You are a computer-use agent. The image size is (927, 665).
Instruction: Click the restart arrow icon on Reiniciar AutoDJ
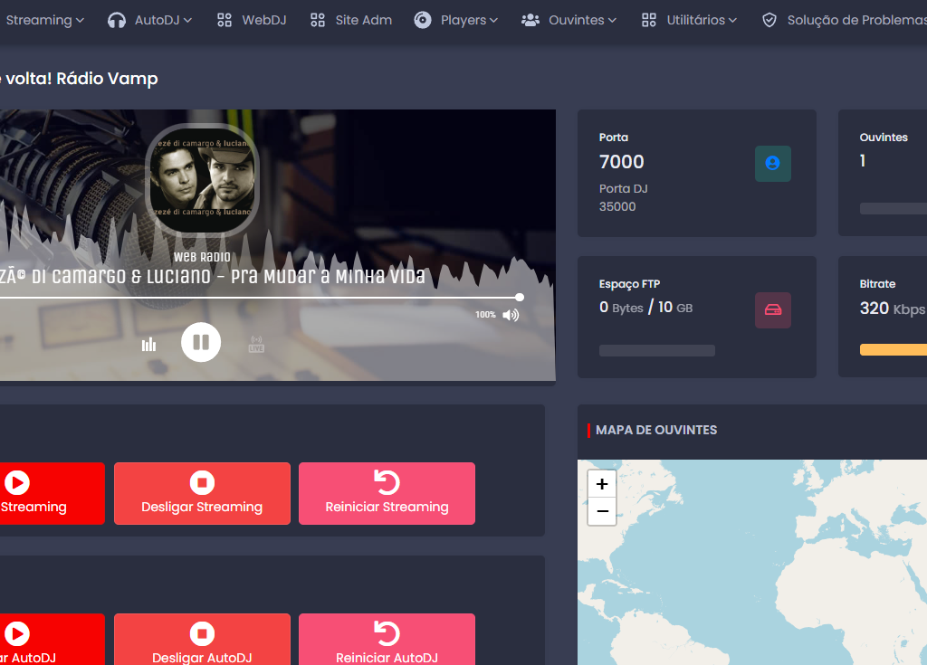pyautogui.click(x=387, y=633)
